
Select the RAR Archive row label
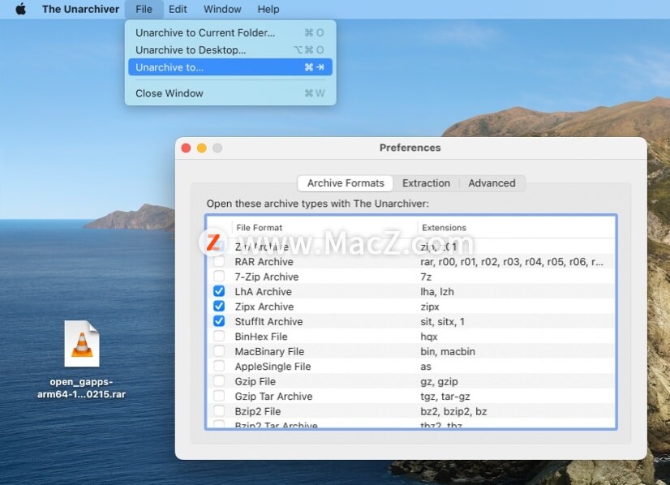point(264,261)
